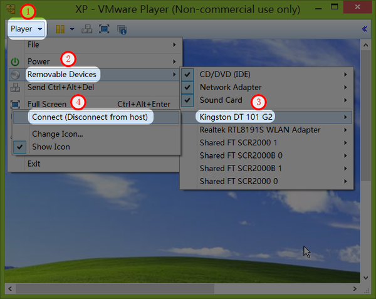The height and width of the screenshot is (299, 376).
Task: Expand the Realtek WLAN Adapter submenu arrow
Action: [x=345, y=130]
